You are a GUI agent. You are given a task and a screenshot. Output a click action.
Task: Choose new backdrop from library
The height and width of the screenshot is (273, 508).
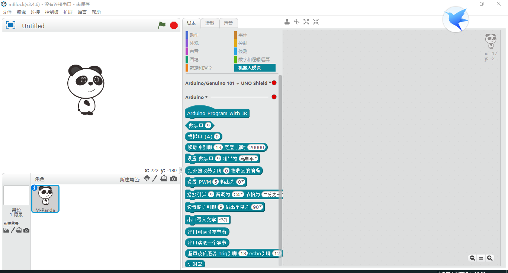(6, 230)
